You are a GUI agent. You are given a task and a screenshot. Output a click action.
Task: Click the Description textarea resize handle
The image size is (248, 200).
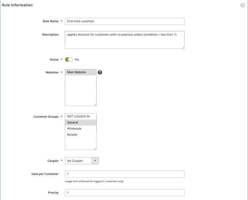[183, 48]
